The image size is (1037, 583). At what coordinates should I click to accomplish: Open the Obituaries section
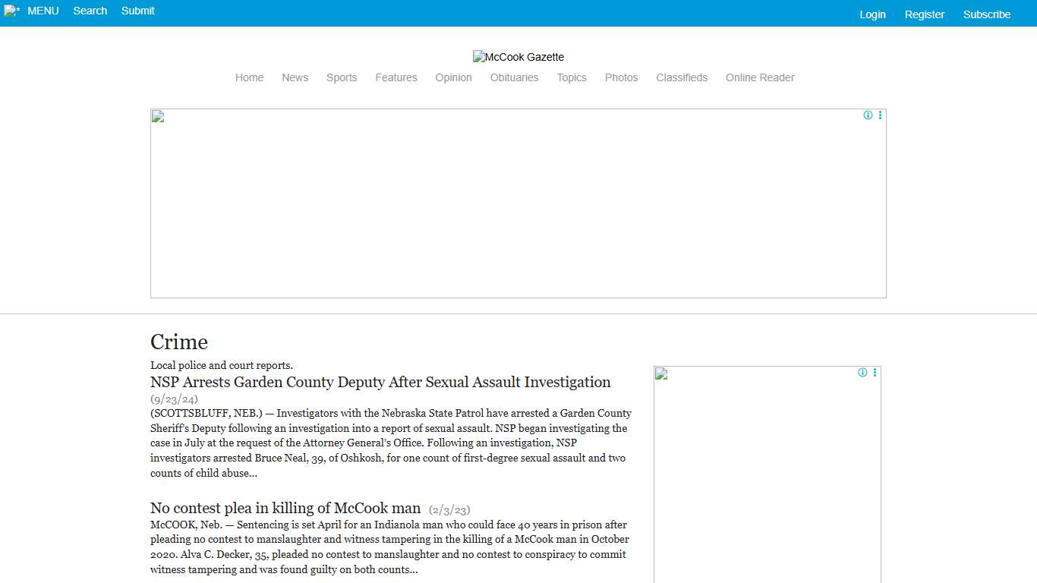(514, 77)
